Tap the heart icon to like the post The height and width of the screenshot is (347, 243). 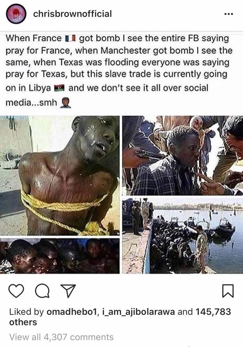click(x=16, y=291)
